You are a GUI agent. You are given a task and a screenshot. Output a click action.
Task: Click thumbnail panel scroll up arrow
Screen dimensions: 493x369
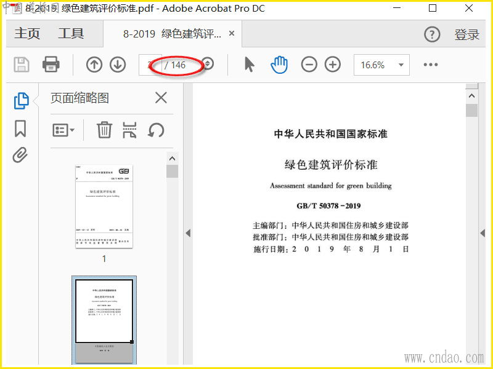click(x=172, y=159)
